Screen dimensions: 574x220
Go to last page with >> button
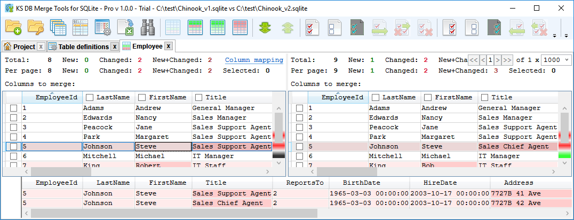tap(507, 60)
